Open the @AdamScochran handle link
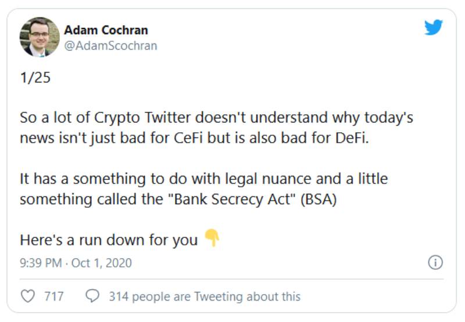The height and width of the screenshot is (322, 465). click(x=110, y=45)
